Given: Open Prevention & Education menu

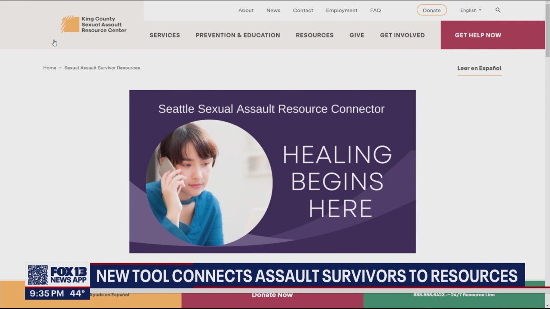Looking at the screenshot, I should tap(238, 35).
